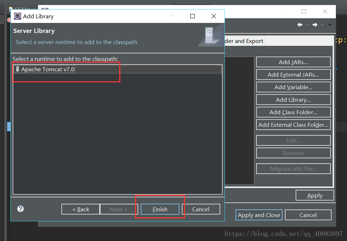
Task: Maximize the Properties window behind
Action: [304, 11]
